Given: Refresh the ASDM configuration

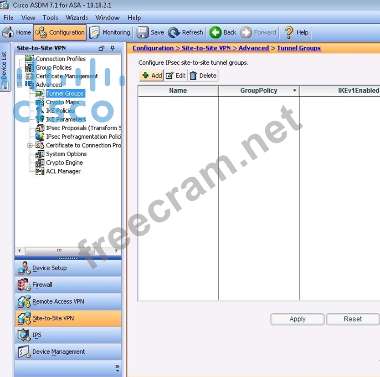Looking at the screenshot, I should [x=185, y=32].
